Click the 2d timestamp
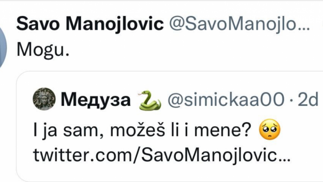The image size is (323, 182). coord(308,100)
